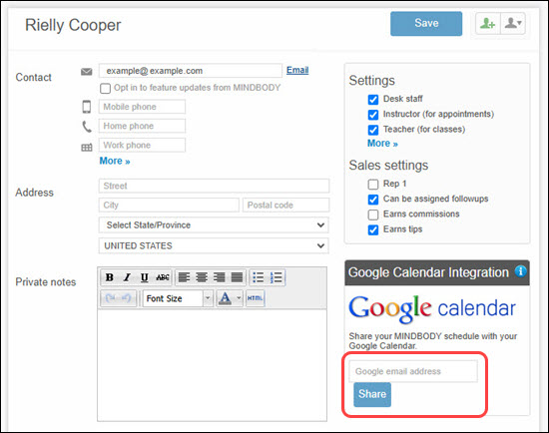Click the home phone handset icon

tap(87, 127)
